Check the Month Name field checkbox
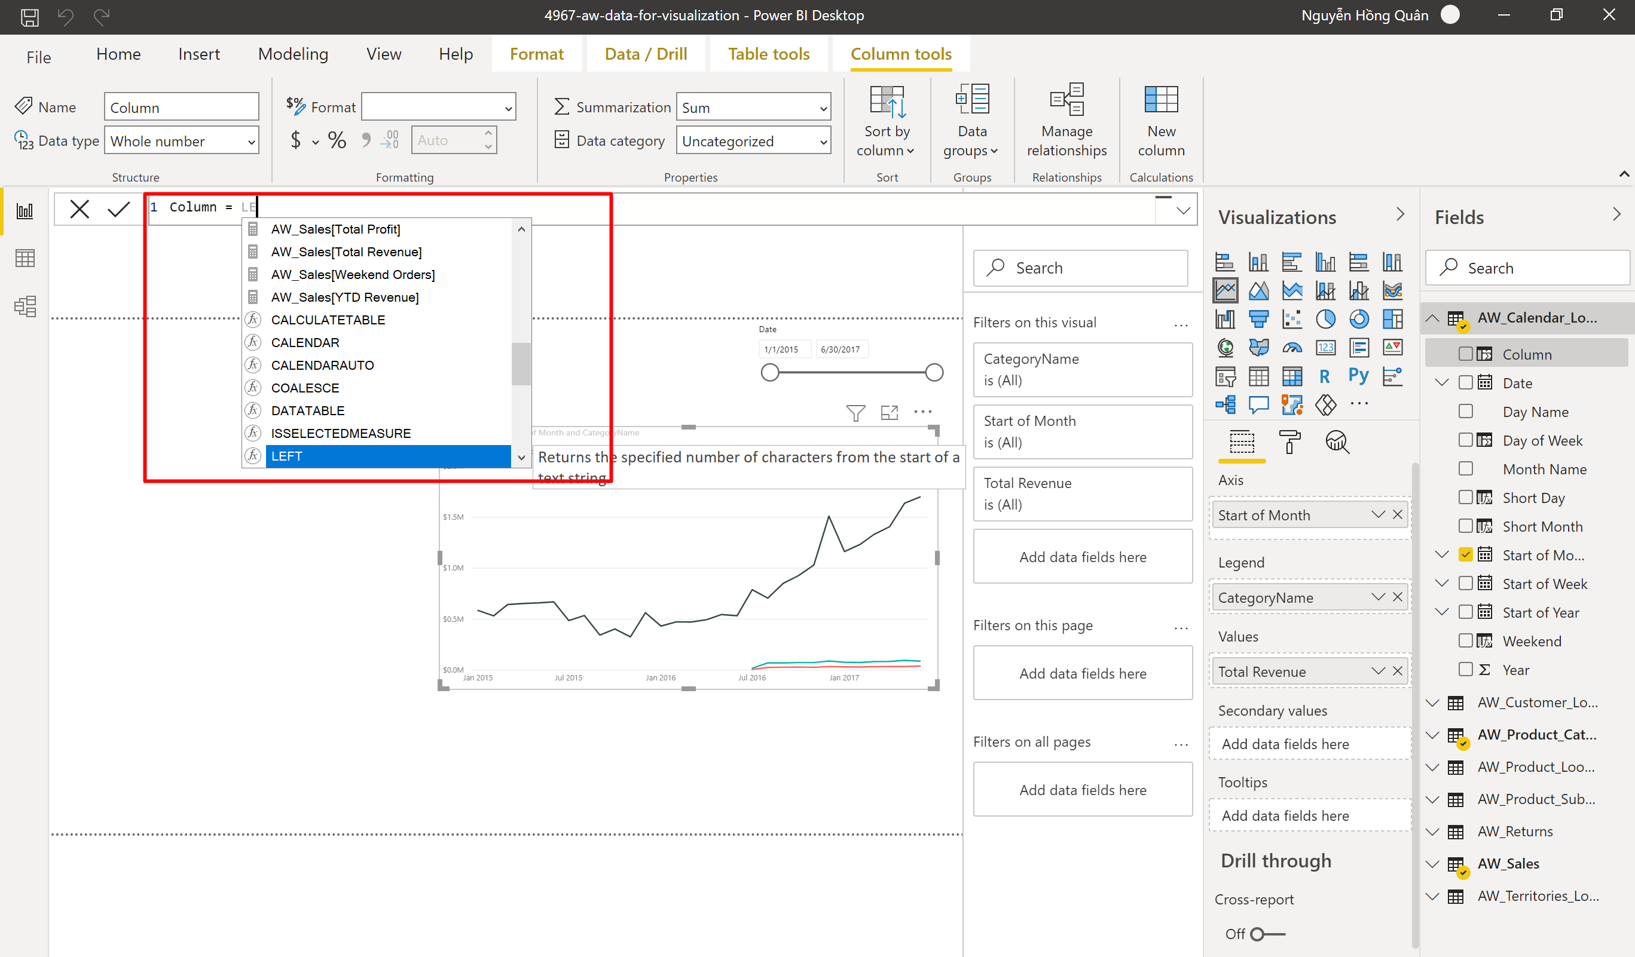 [1466, 468]
